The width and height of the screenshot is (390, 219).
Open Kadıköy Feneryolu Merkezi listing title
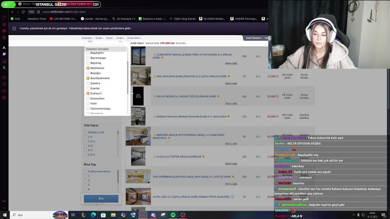coord(191,116)
